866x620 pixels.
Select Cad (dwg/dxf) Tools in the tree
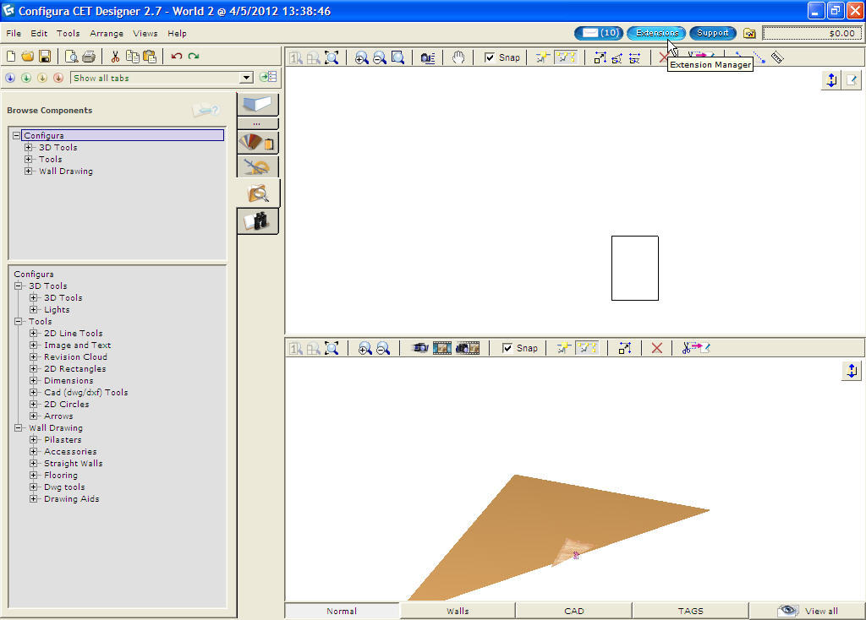click(x=86, y=392)
